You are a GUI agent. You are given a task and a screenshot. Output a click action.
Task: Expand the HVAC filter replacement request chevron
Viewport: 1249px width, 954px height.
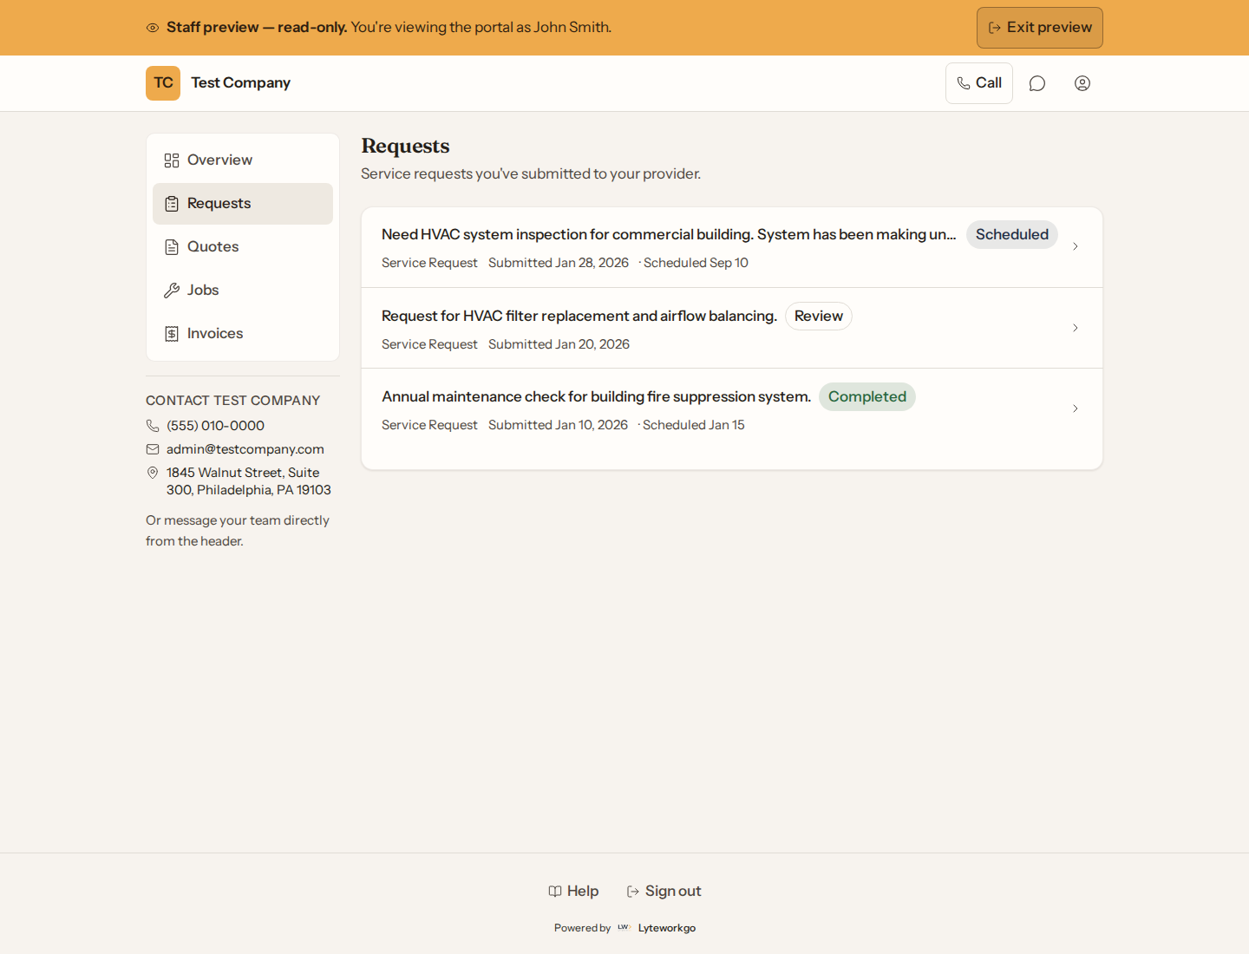coord(1076,328)
